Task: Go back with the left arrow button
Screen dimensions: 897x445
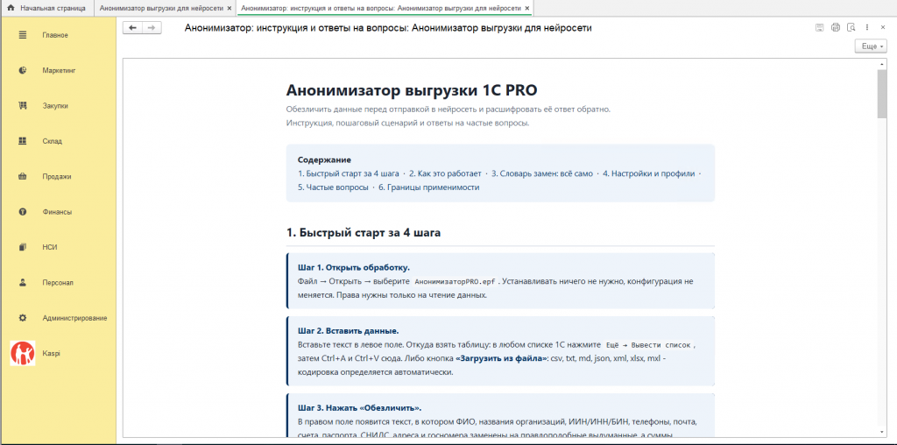Action: tap(133, 28)
